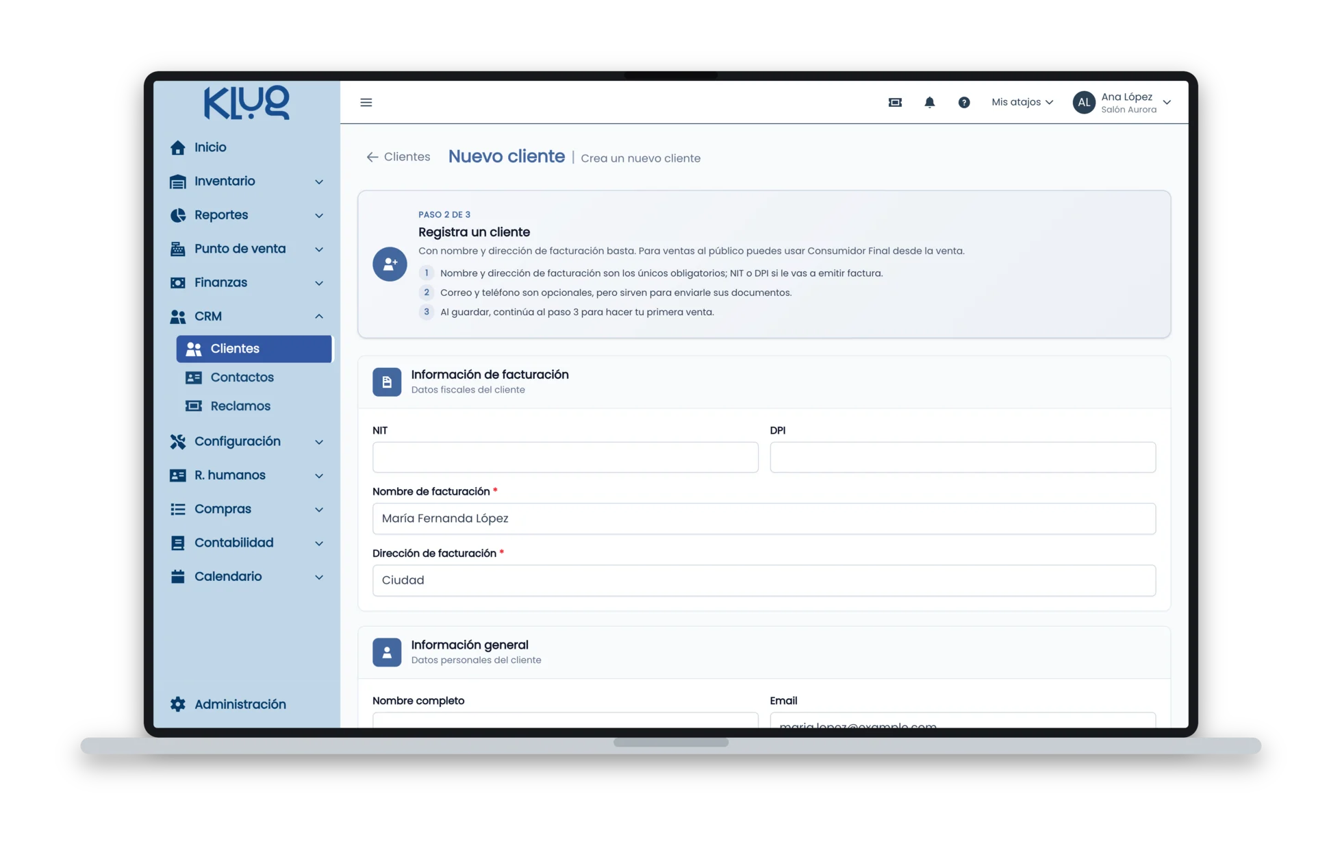Click the hamburger menu icon
1342x844 pixels.
(366, 102)
